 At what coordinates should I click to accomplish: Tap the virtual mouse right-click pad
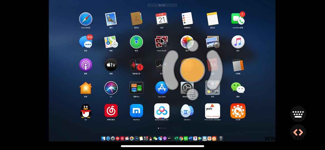(x=215, y=70)
